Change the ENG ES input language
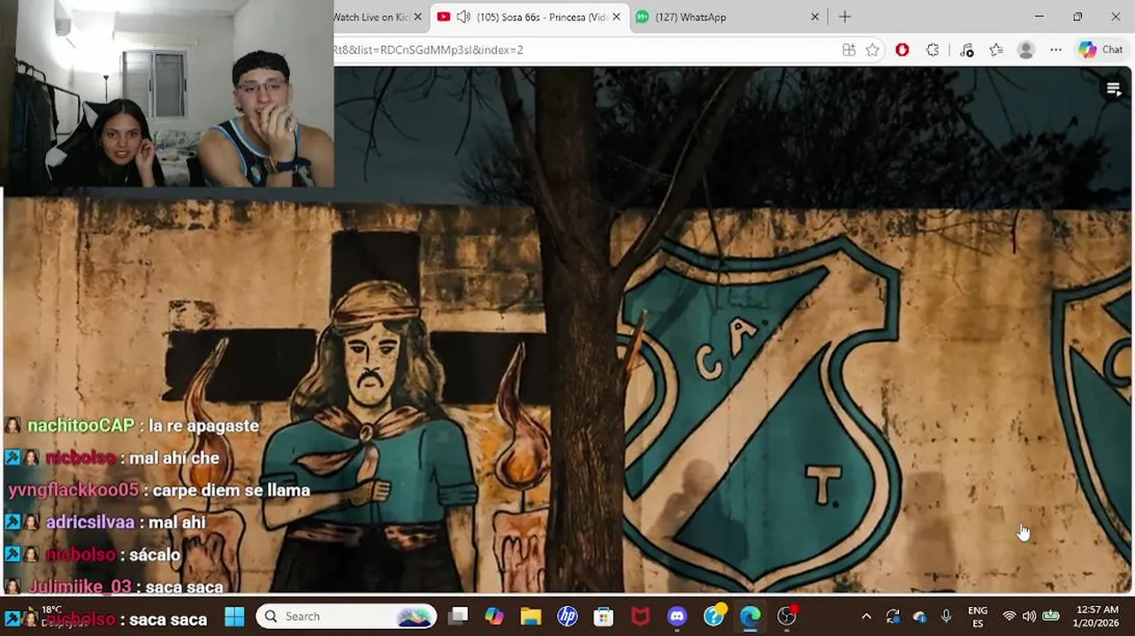This screenshot has height=636, width=1135. pos(978,617)
